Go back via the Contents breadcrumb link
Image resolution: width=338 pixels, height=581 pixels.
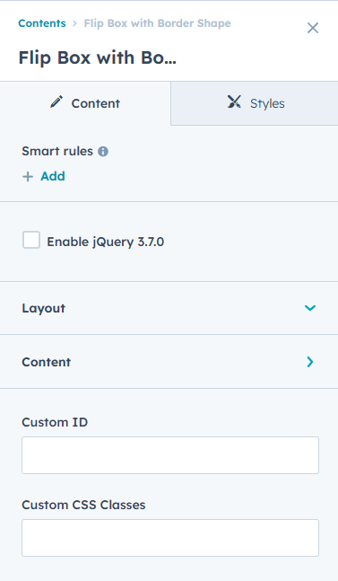pyautogui.click(x=42, y=23)
